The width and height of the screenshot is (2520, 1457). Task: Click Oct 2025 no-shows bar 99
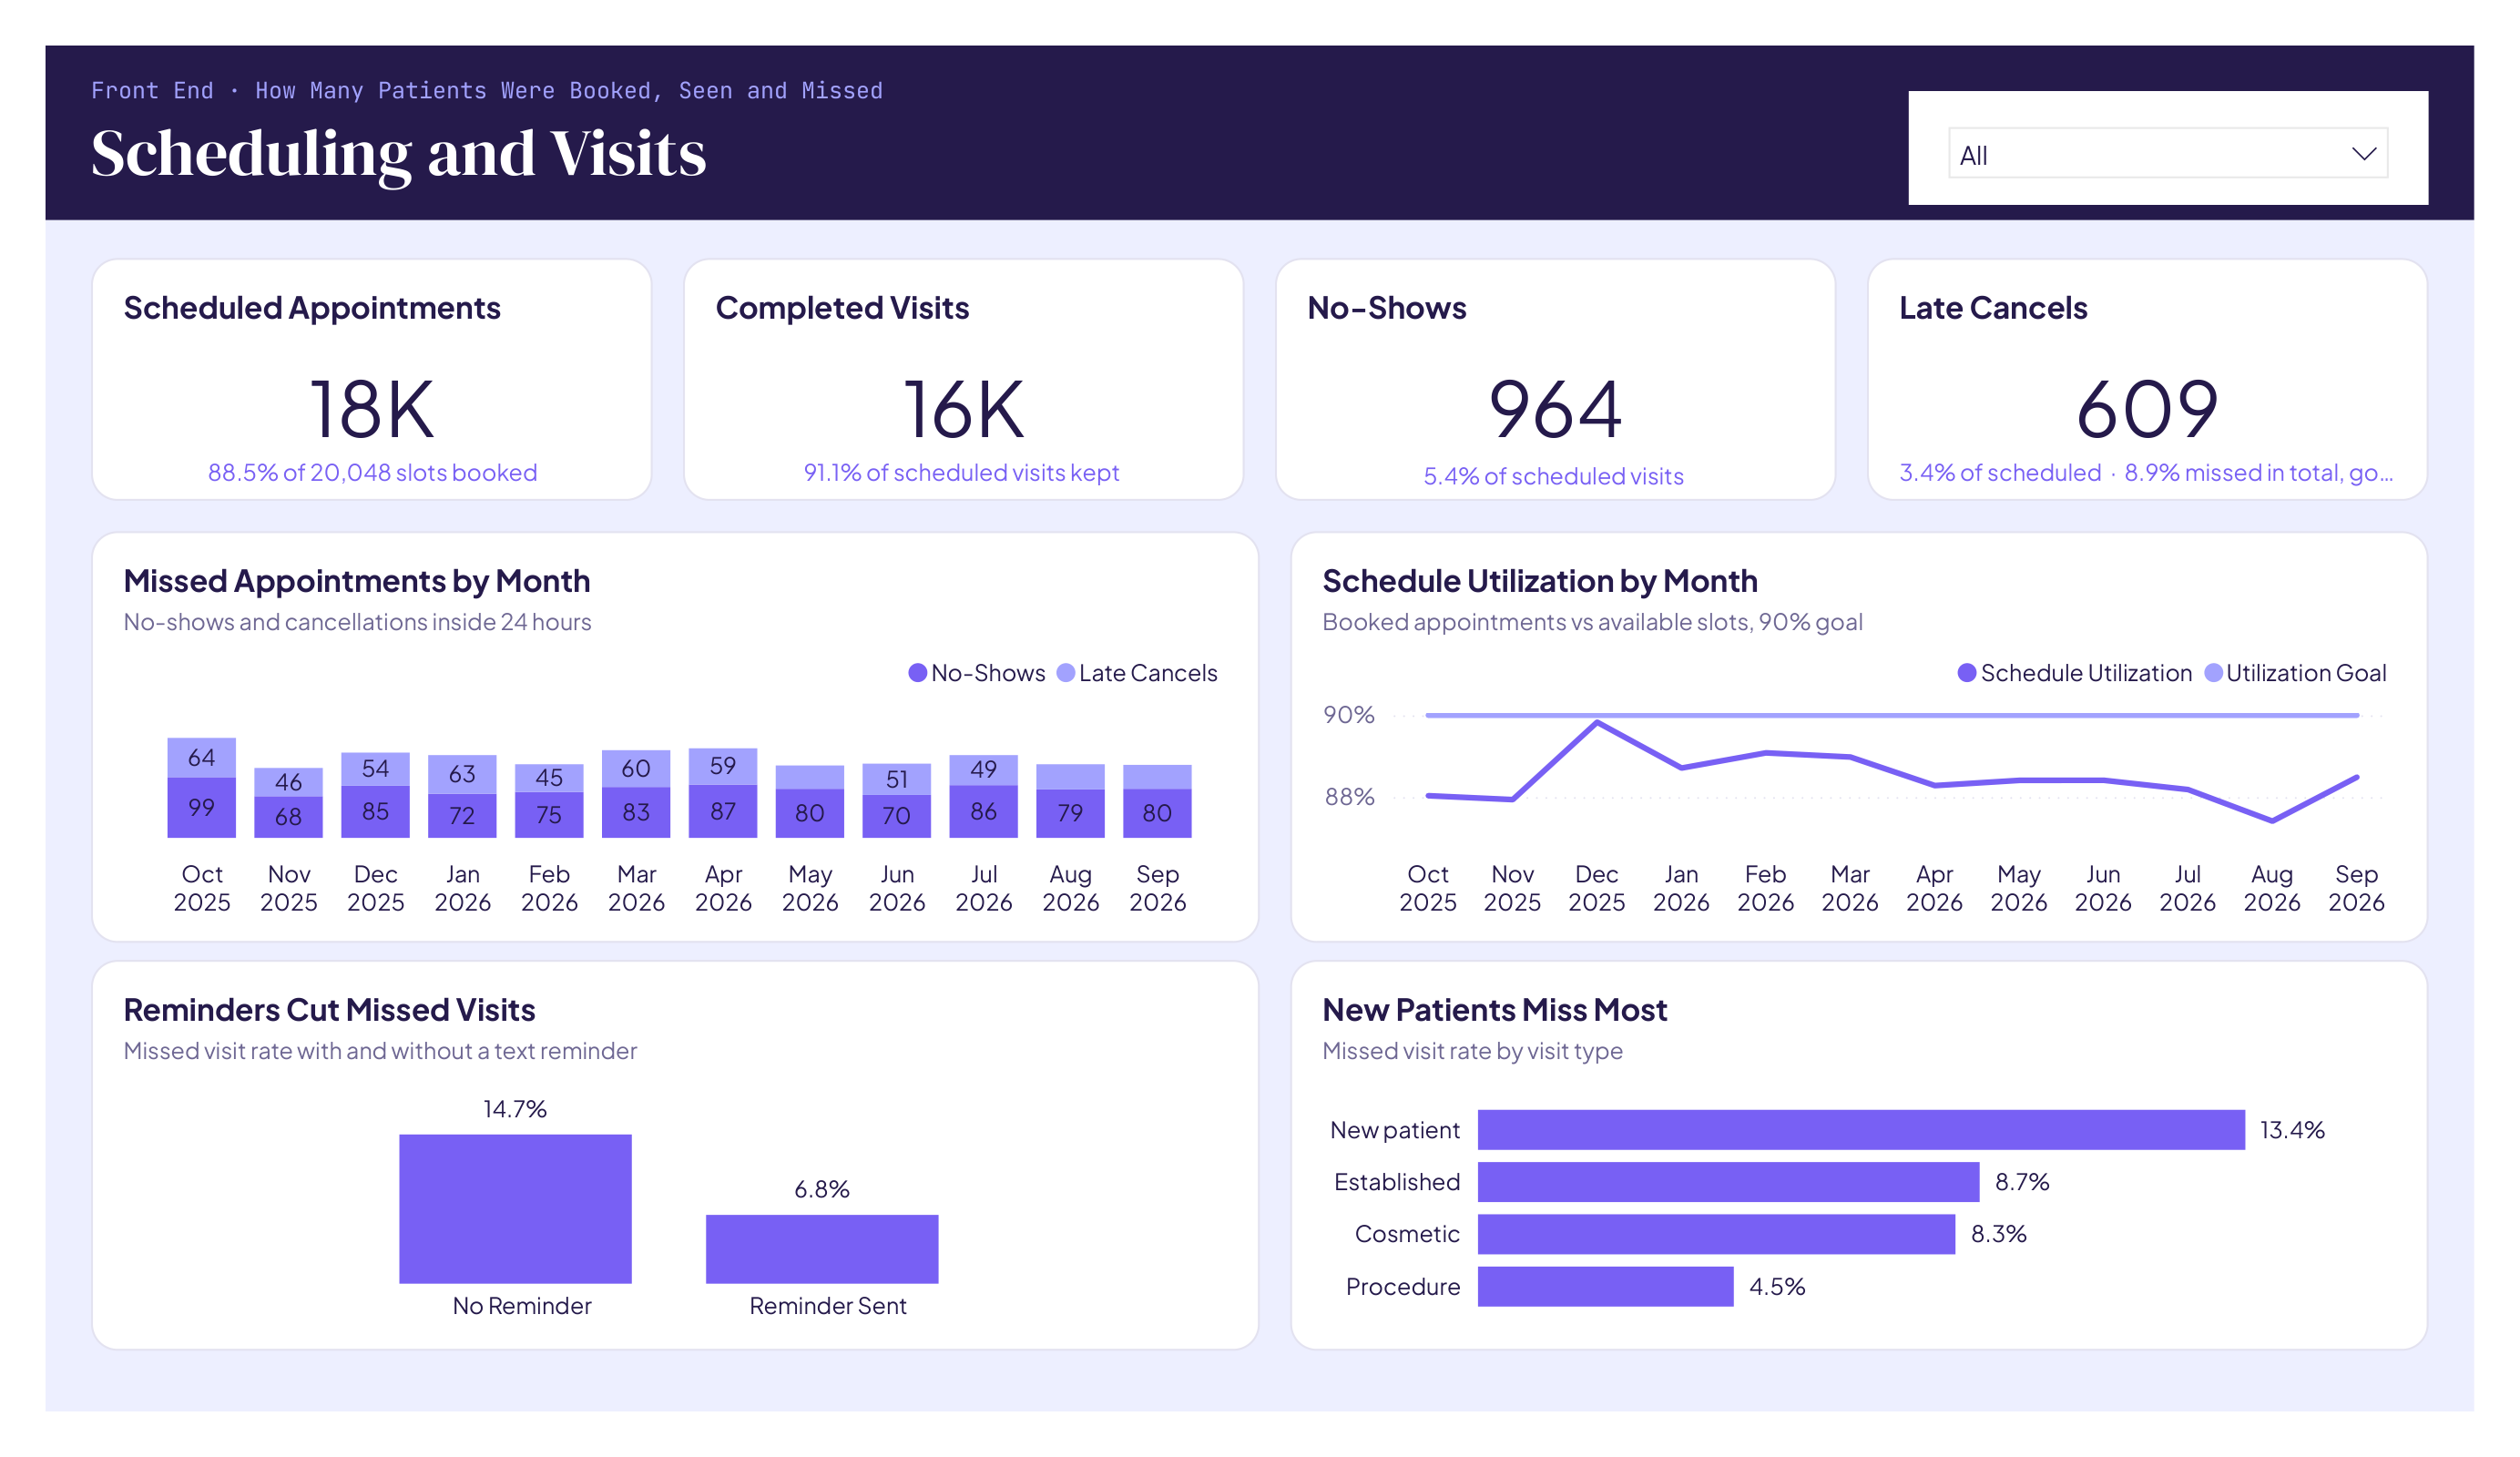[x=201, y=808]
